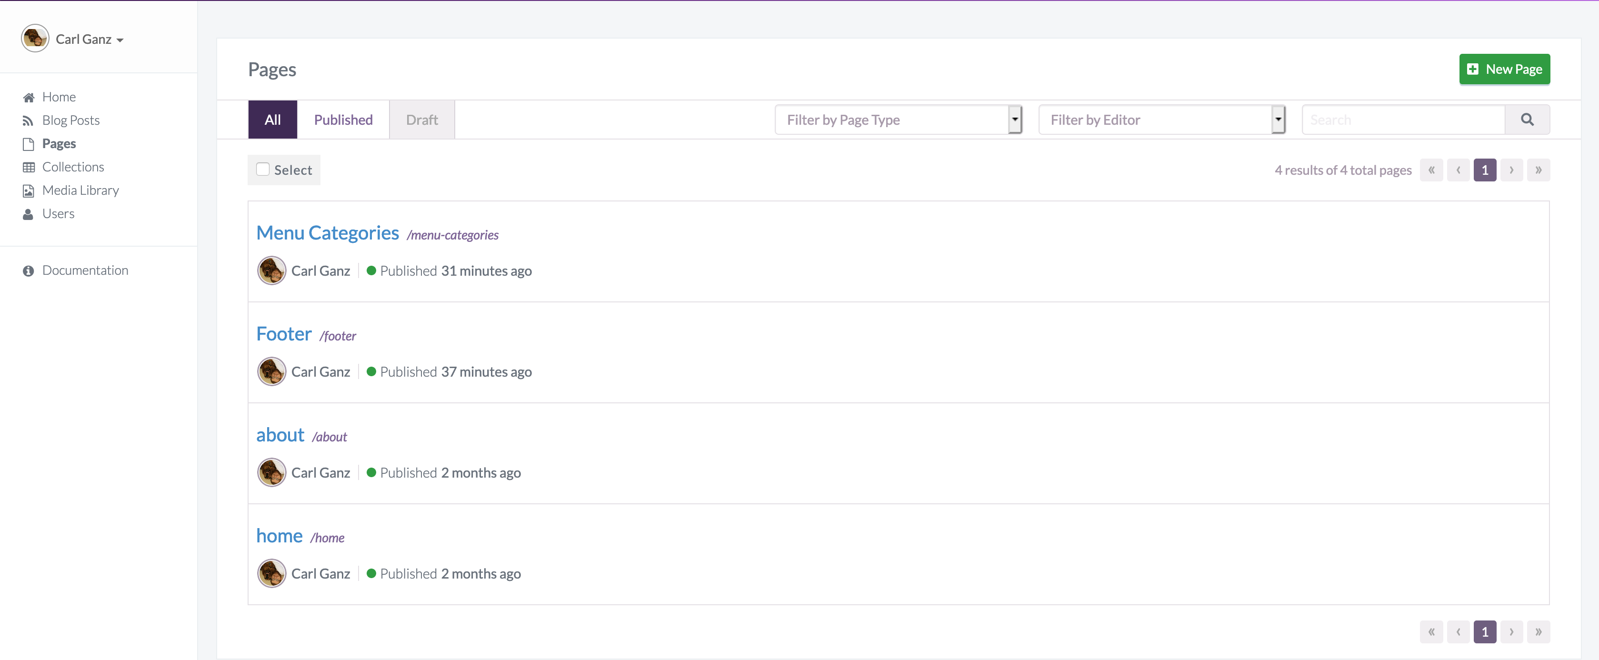The image size is (1599, 660).
Task: Click the /about slug text
Action: pyautogui.click(x=330, y=437)
